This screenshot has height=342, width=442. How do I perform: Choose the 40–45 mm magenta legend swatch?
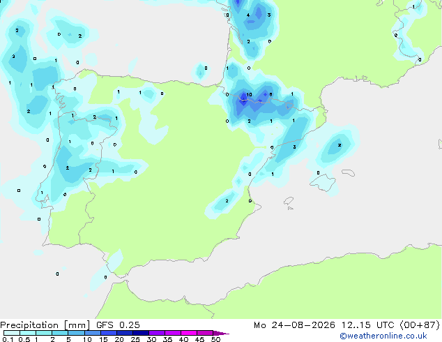tap(189, 333)
